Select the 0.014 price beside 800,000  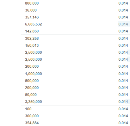pyautogui.click(x=123, y=3)
